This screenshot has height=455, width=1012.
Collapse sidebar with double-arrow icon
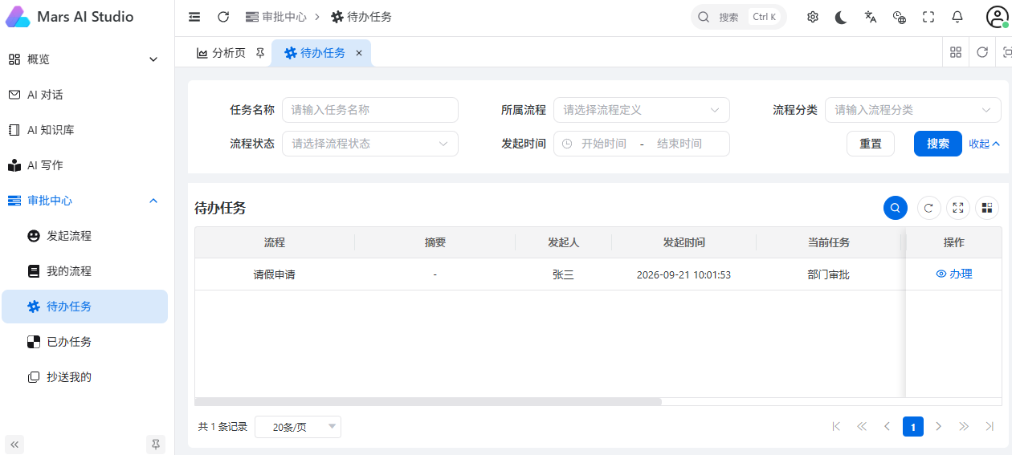14,444
